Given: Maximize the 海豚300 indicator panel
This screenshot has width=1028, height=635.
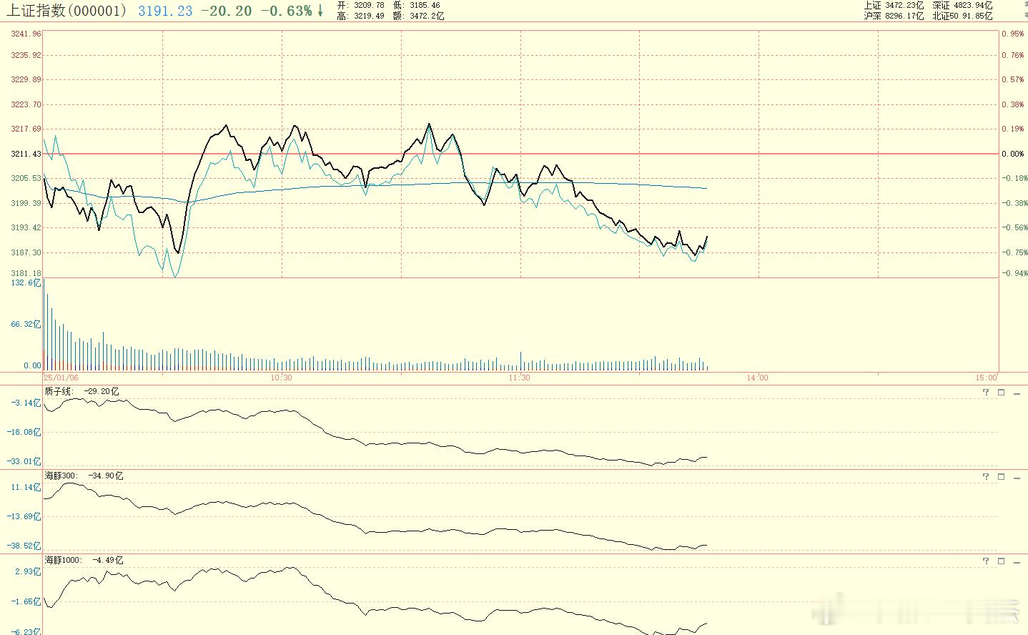Looking at the screenshot, I should click(1001, 476).
